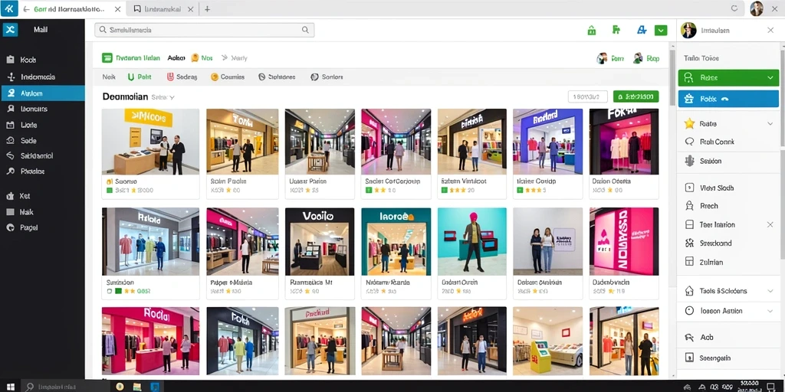The height and width of the screenshot is (392, 785).
Task: Select the Sonlors filter tab
Action: 327,77
